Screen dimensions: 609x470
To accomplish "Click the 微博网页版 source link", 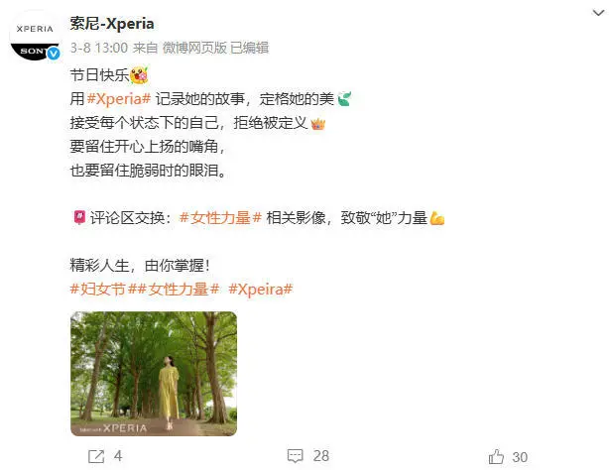I will click(194, 48).
